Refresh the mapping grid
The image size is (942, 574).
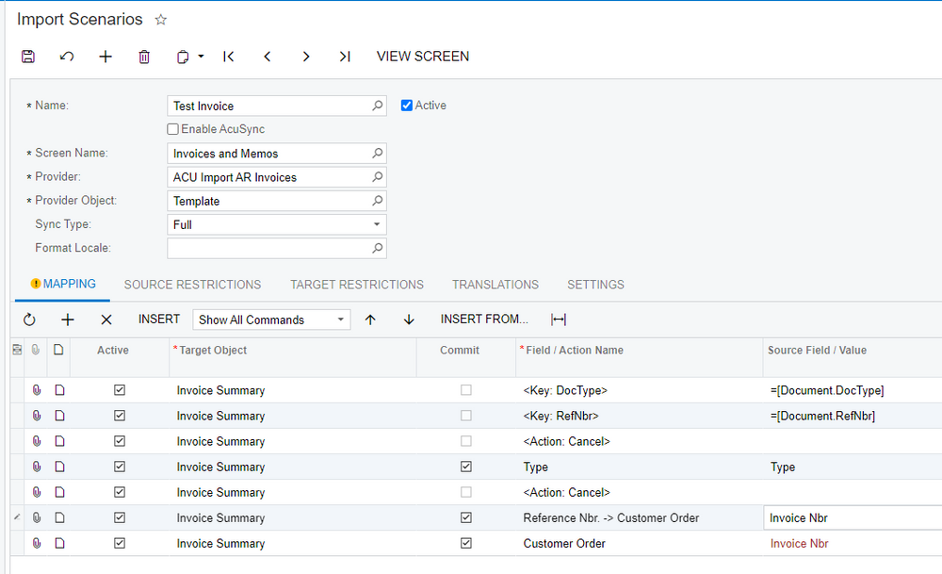pos(28,320)
